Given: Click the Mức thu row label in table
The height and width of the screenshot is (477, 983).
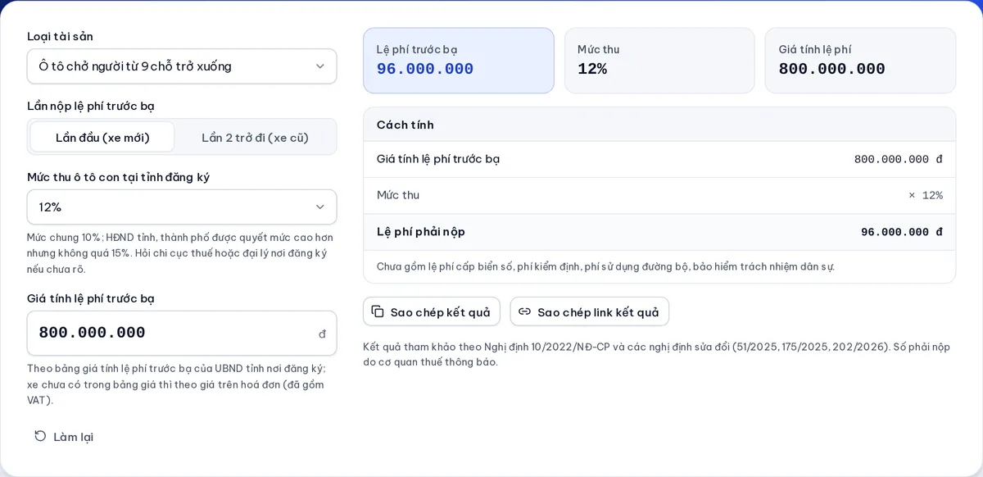Looking at the screenshot, I should (398, 195).
